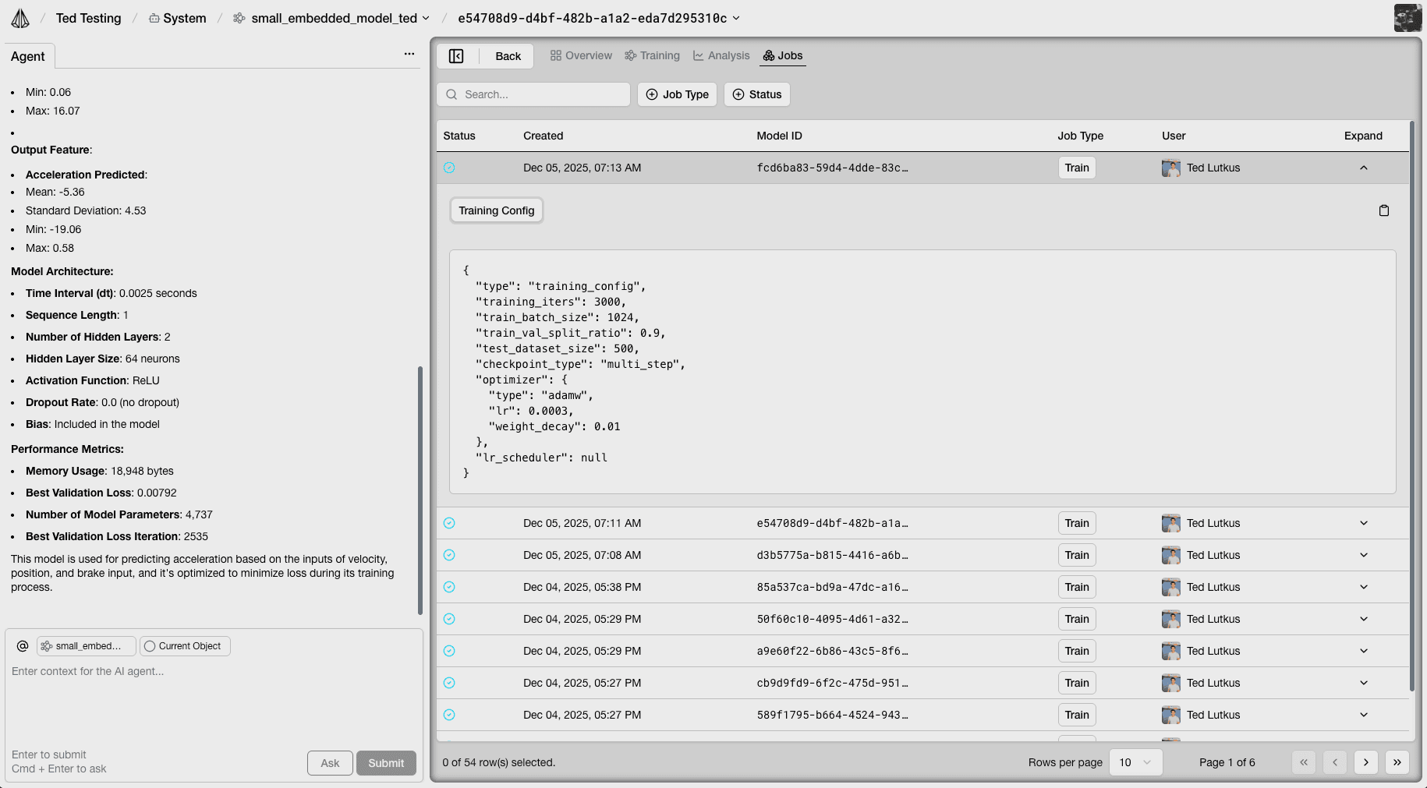Go to next page of jobs

(1365, 762)
